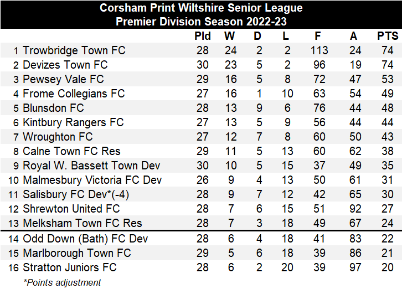Select the Devizes Town FC row name

pyautogui.click(x=65, y=65)
